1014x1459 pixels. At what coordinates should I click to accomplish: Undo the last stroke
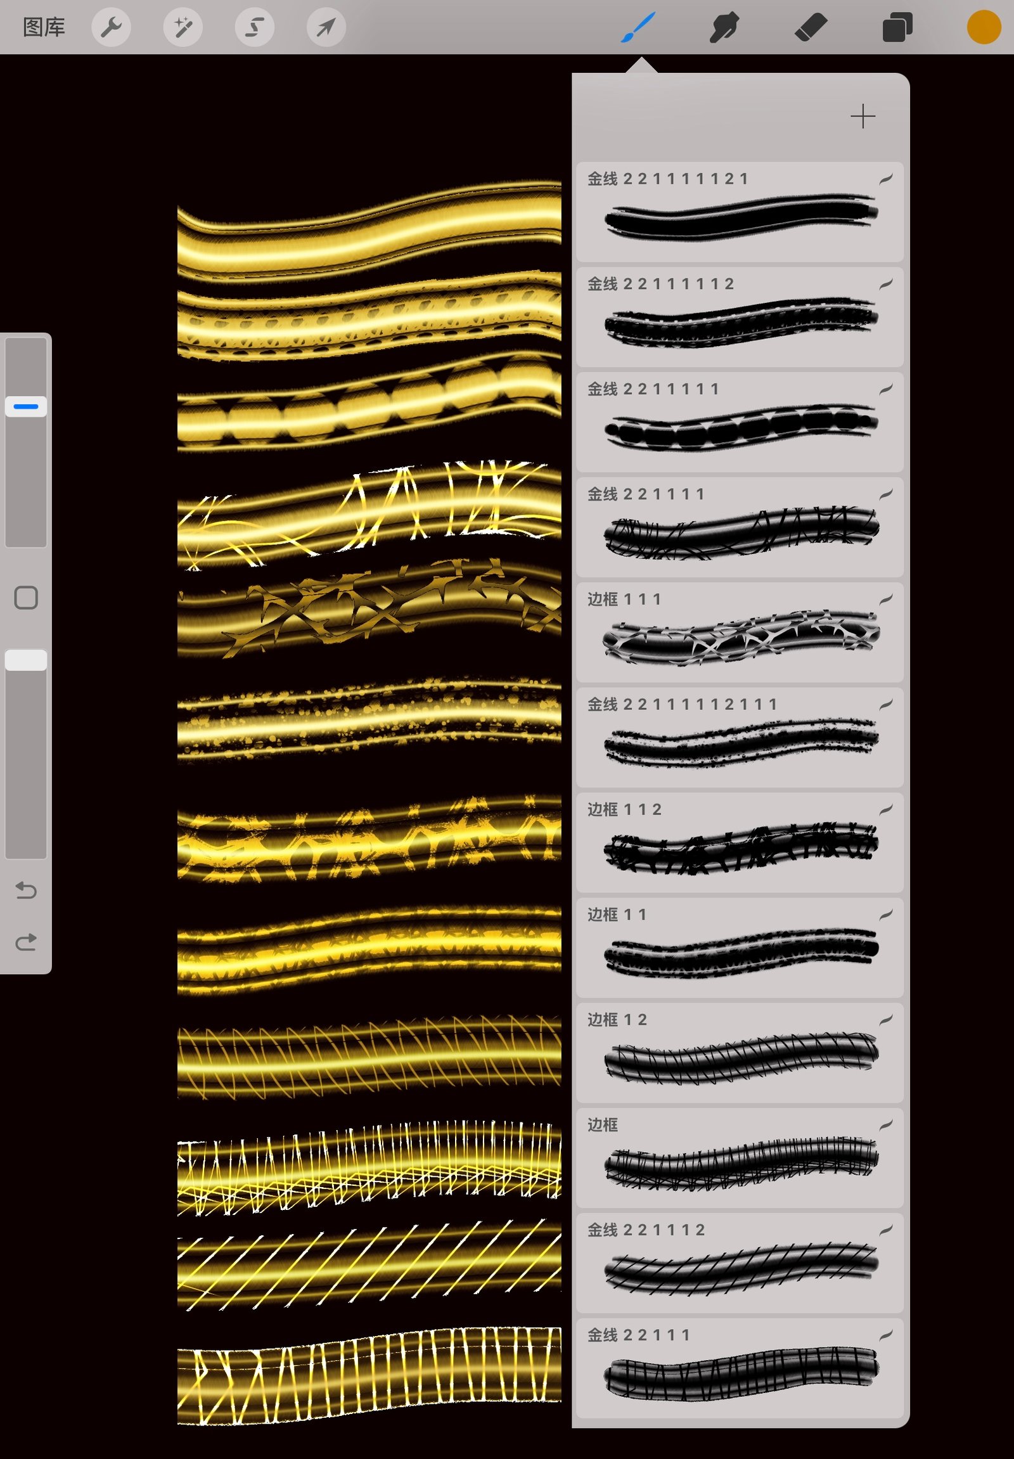[x=26, y=890]
